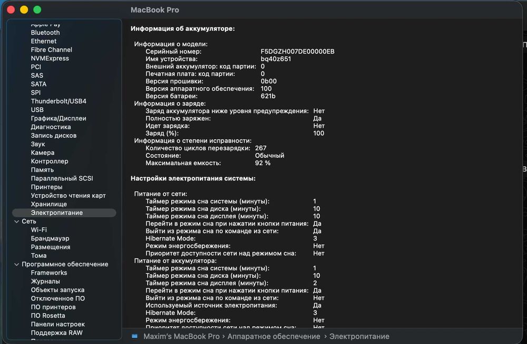Select Память in the sidebar

(x=42, y=170)
